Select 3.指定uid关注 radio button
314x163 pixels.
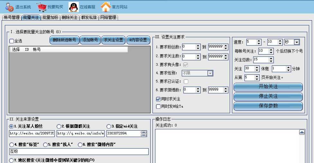(x=109, y=126)
